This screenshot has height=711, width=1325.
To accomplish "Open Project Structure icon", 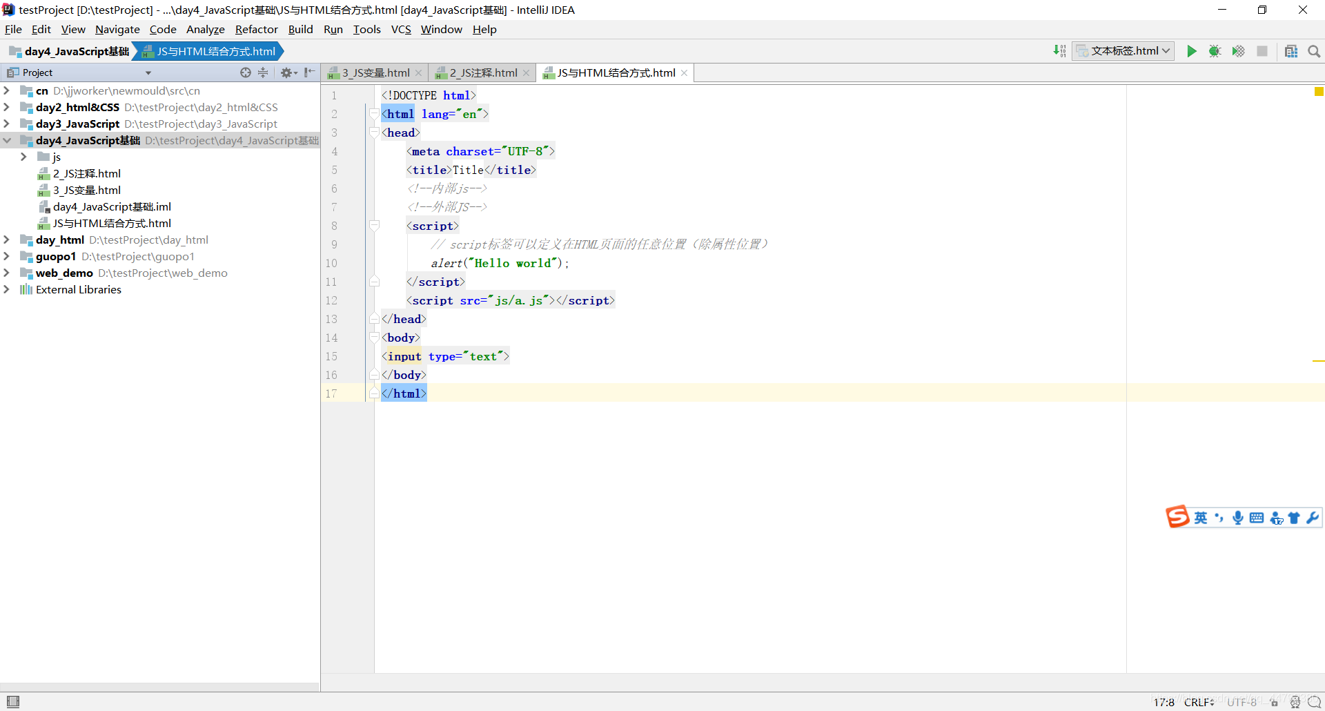I will [1291, 51].
